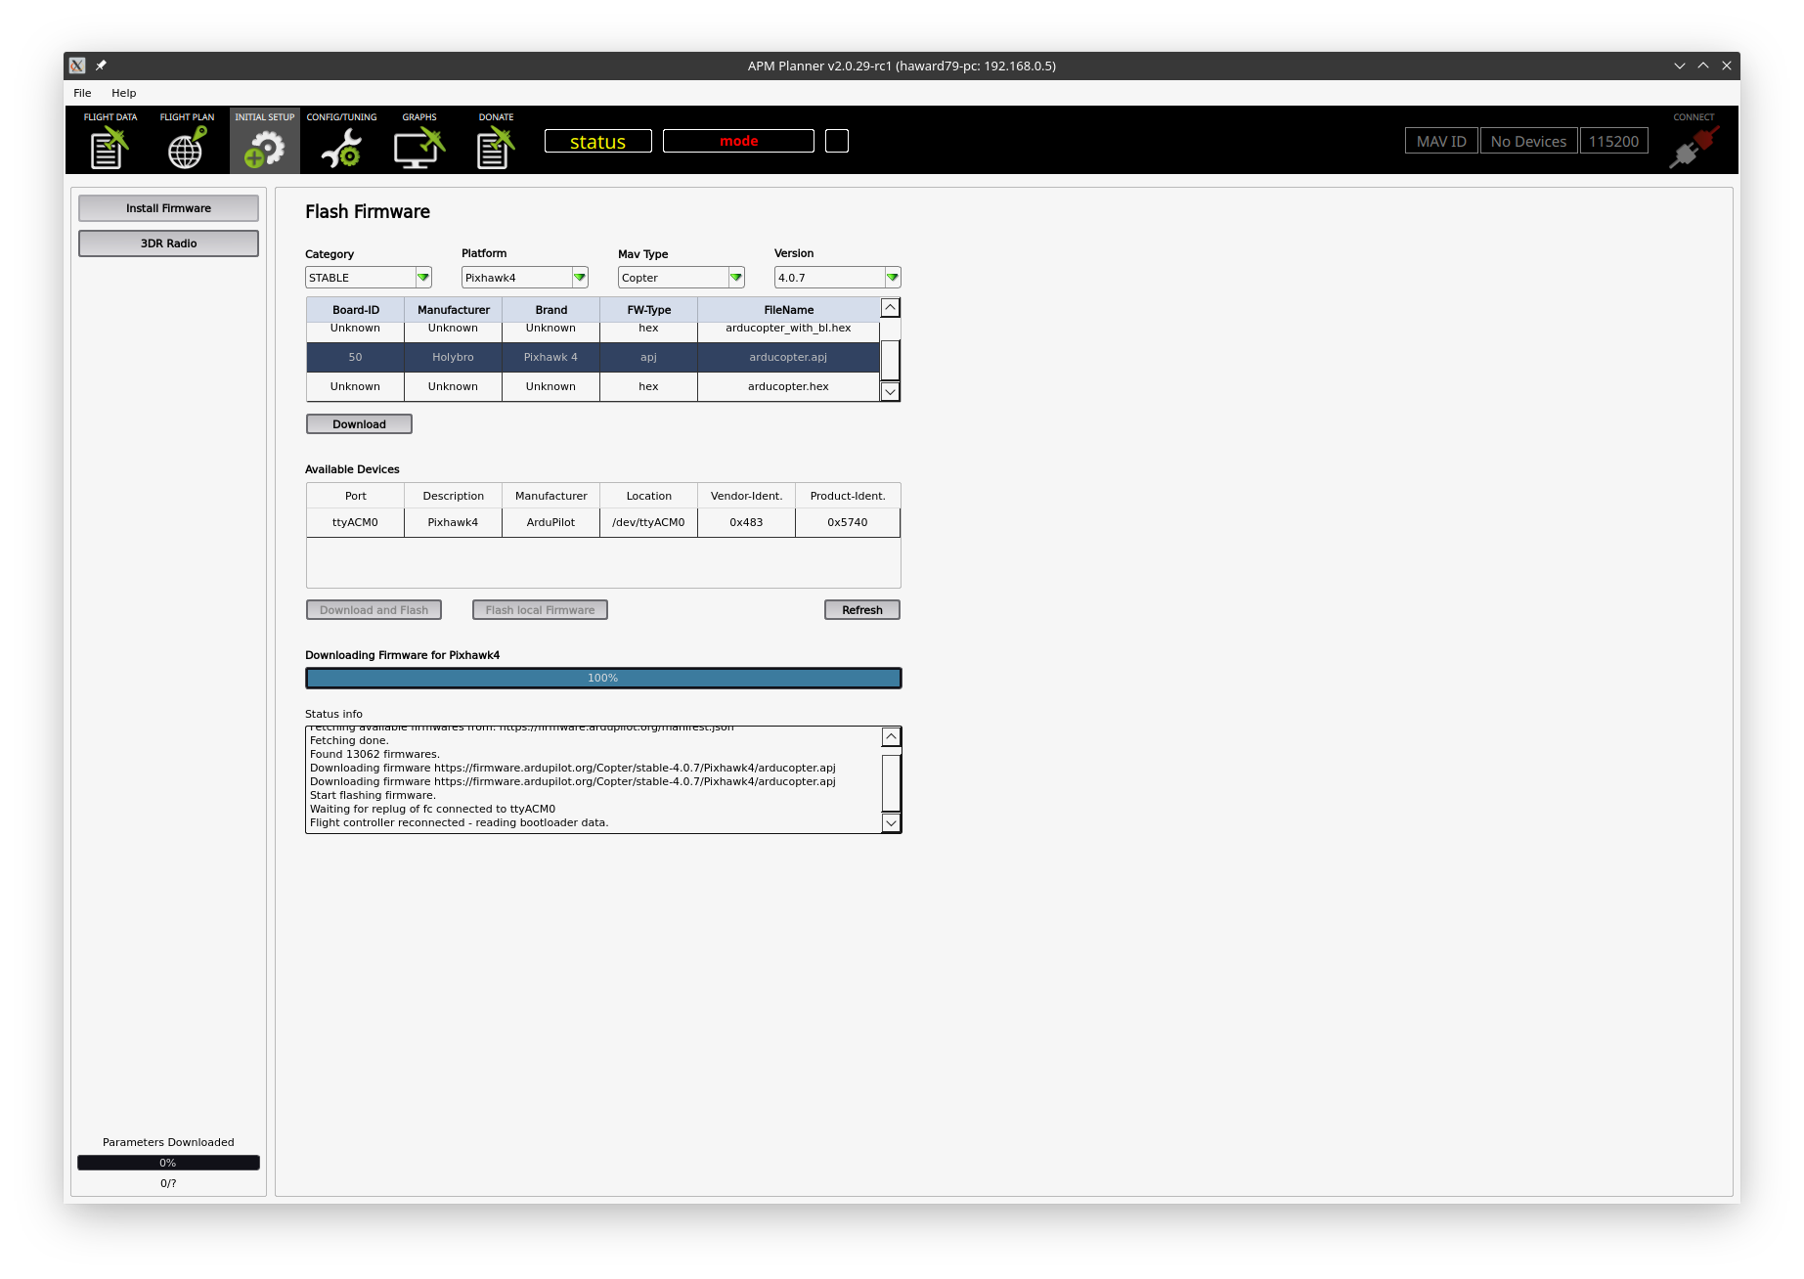
Task: Click the X11 app icon in title bar
Action: tap(77, 66)
